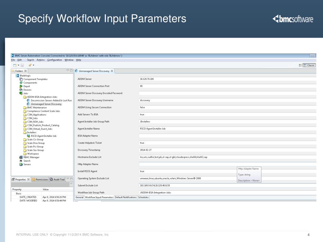Image resolution: width=323 pixels, height=242 pixels.
Task: Click the Agent Installer Name field
Action: [227, 129]
